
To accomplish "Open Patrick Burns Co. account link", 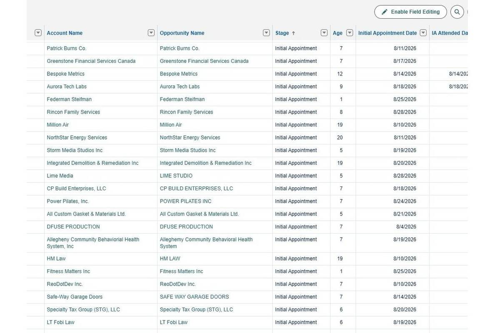I will [67, 48].
